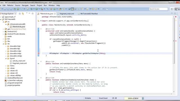
Task: Open the Source menu
Action: point(17,5)
